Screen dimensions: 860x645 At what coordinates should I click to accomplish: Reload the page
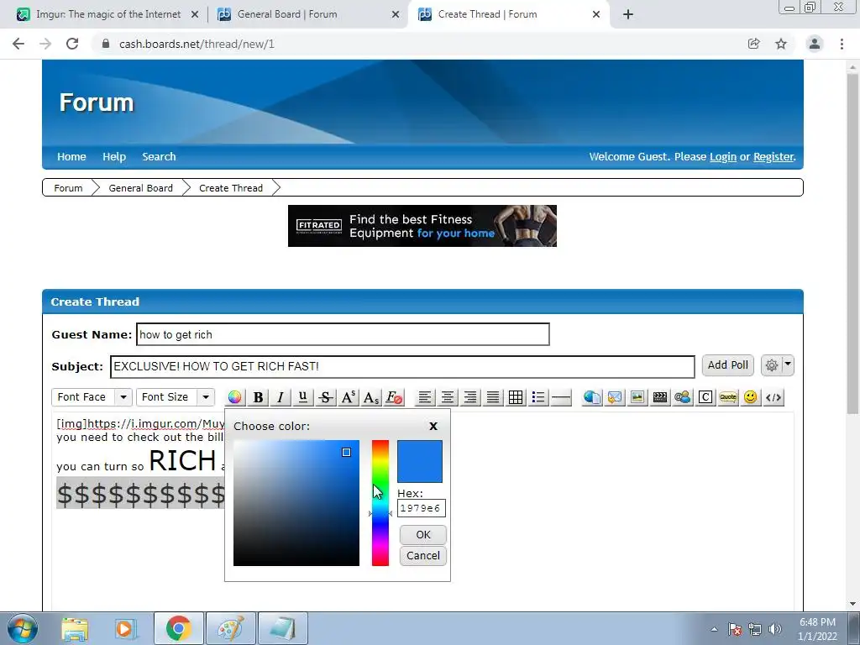72,44
